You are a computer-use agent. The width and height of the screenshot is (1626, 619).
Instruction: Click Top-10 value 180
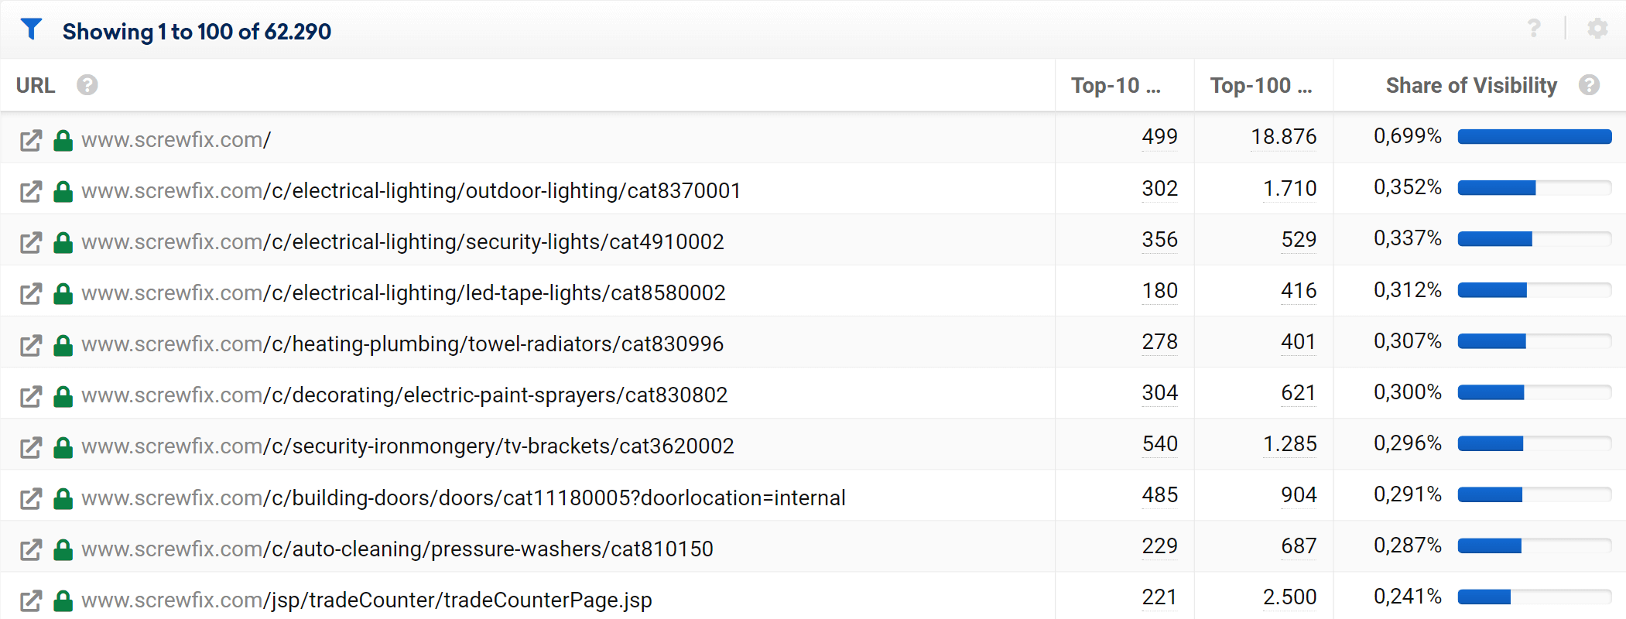coord(1159,290)
